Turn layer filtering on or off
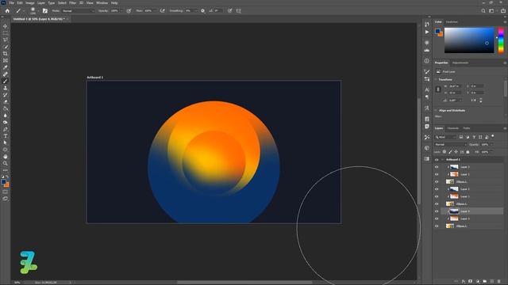 [493, 137]
